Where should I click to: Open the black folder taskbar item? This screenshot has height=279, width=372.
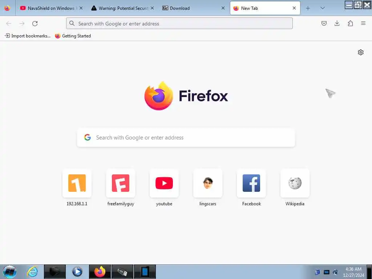[x=55, y=272]
